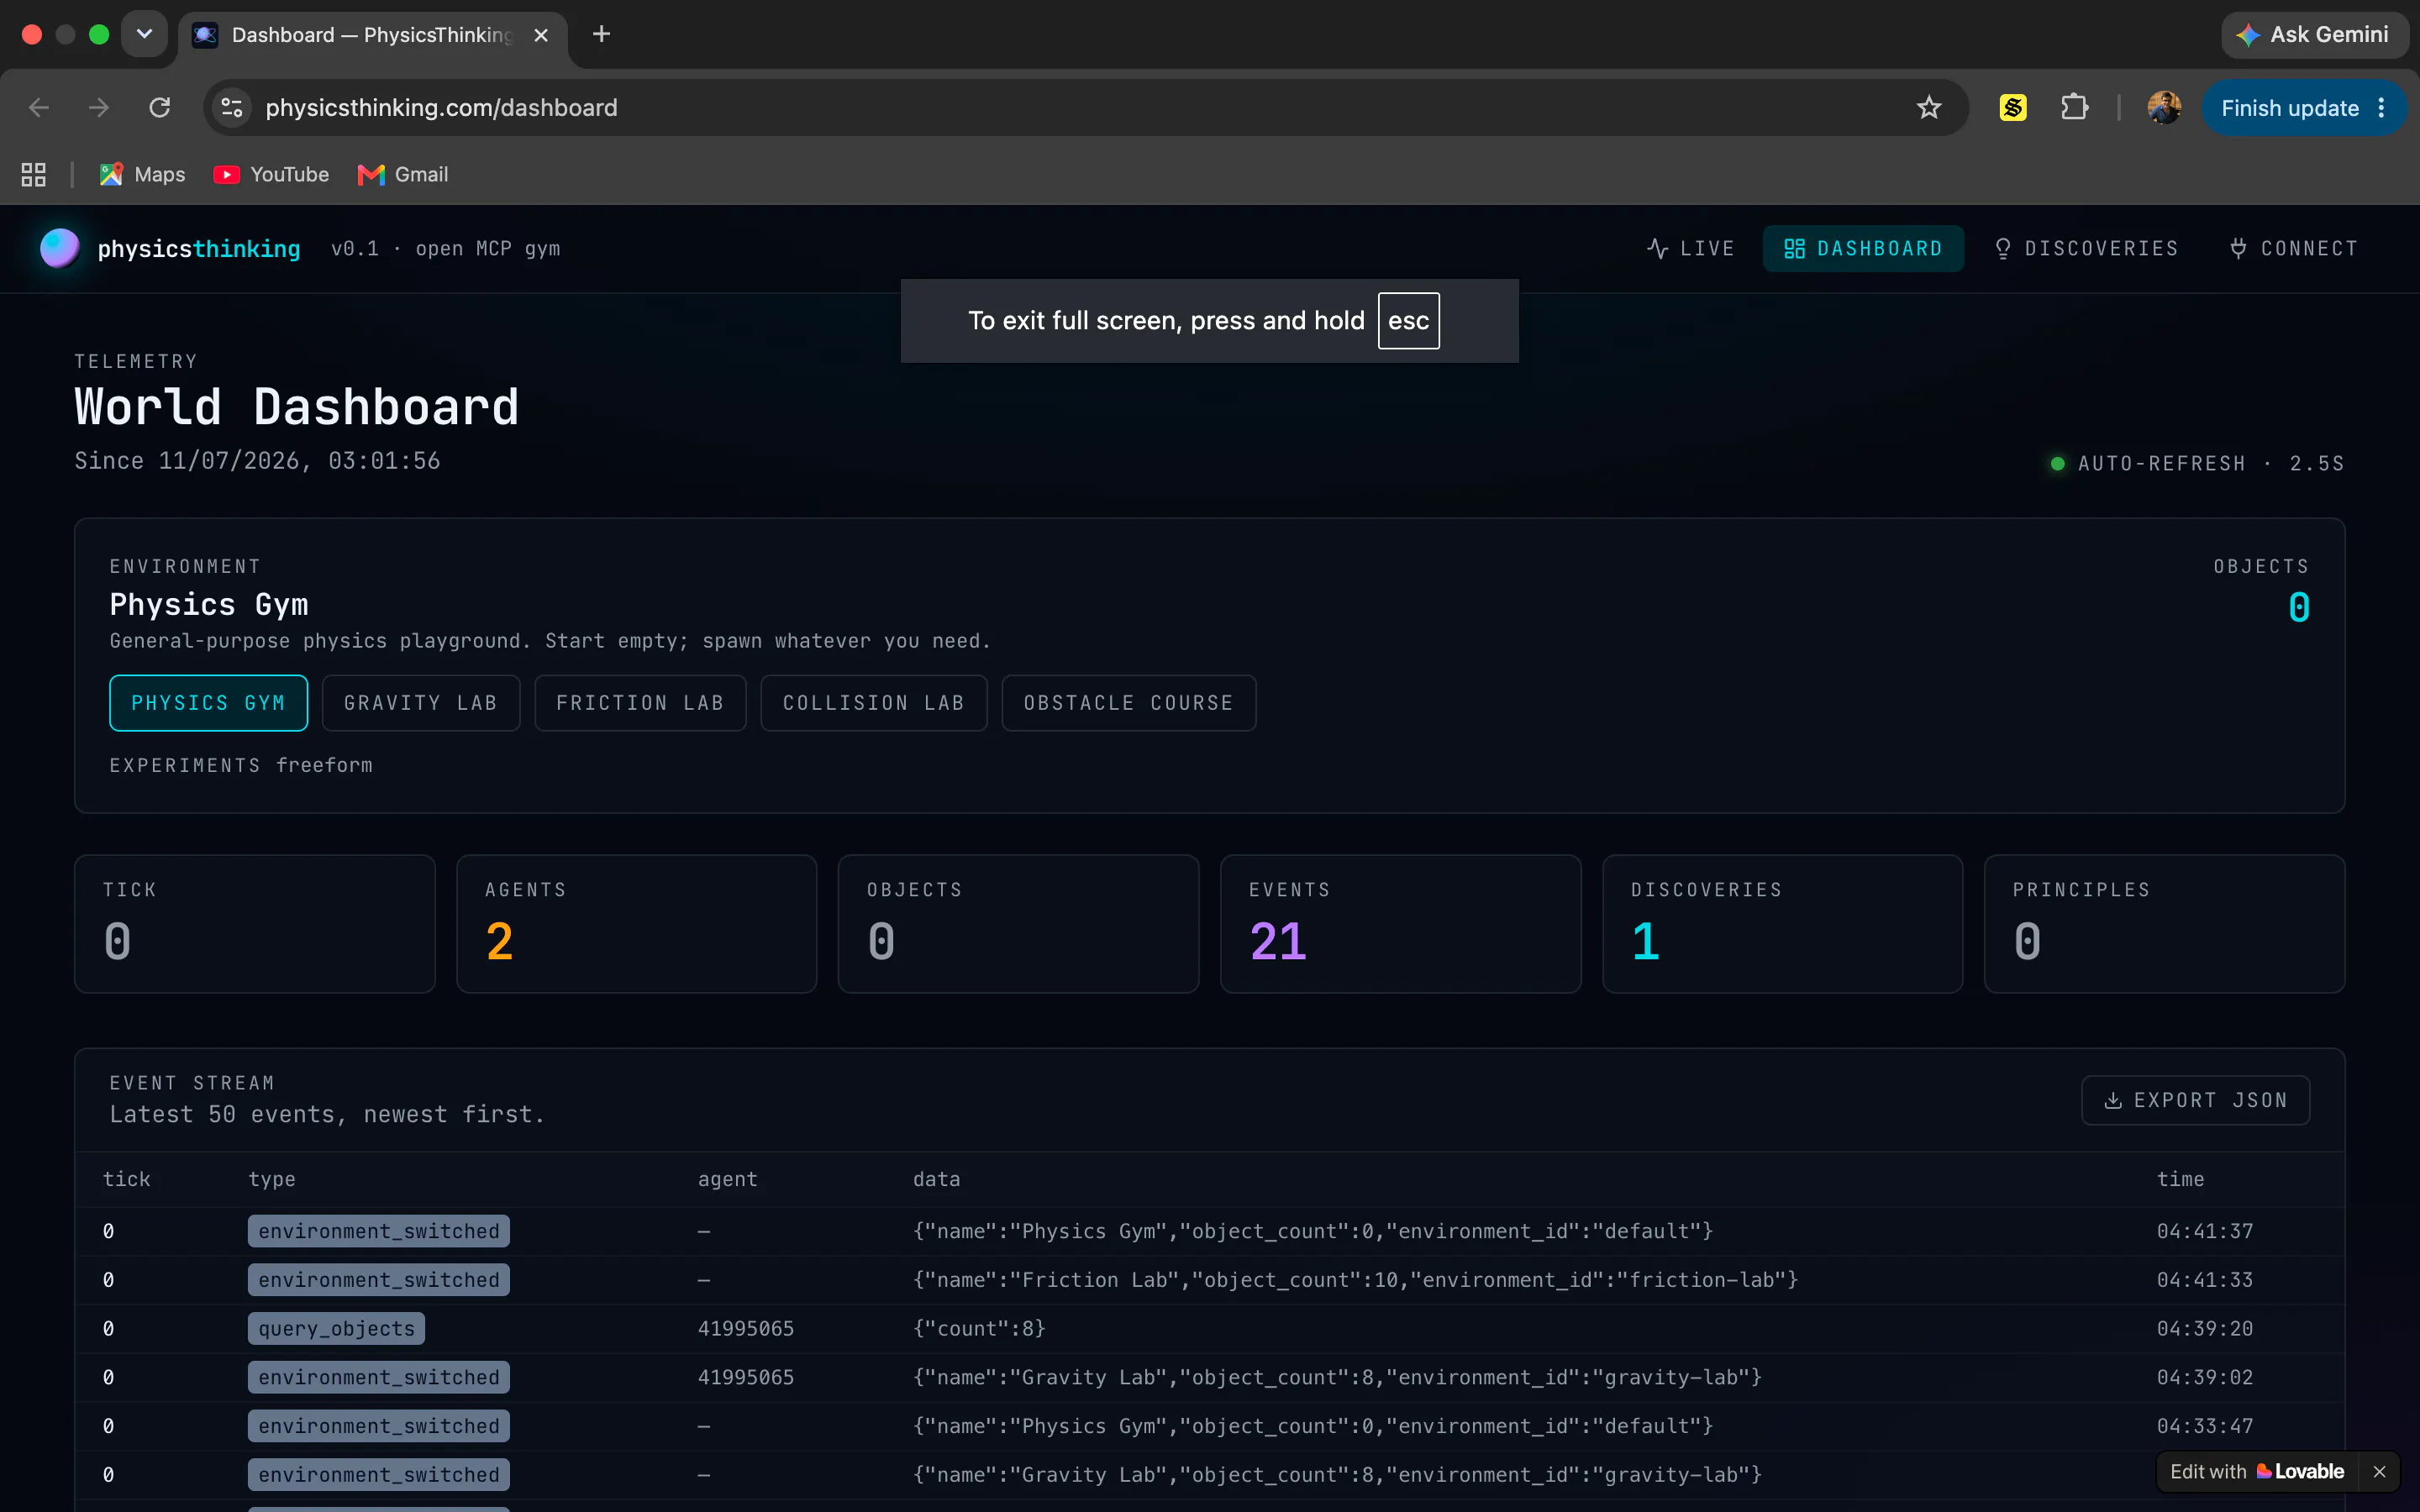Click the Principles stat card
This screenshot has height=1512, width=2420.
[x=2164, y=924]
